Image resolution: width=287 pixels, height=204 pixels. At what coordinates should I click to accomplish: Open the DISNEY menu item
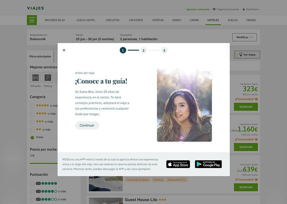(x=177, y=20)
